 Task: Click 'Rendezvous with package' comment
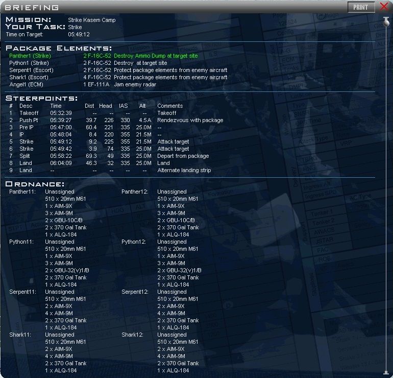click(190, 120)
